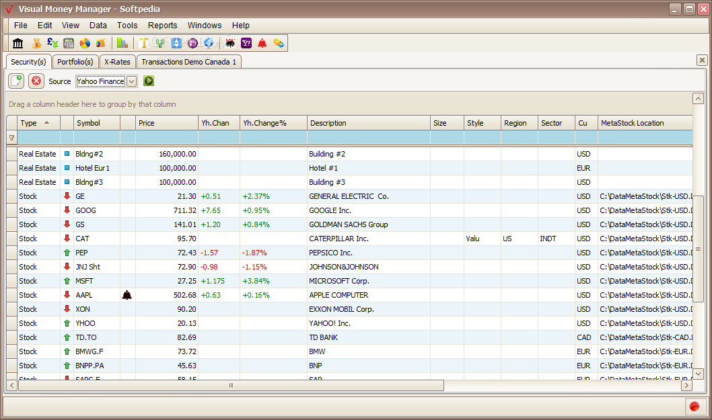Select the GENERAL ELECTRIC Co. description cell
This screenshot has width=712, height=420.
369,196
